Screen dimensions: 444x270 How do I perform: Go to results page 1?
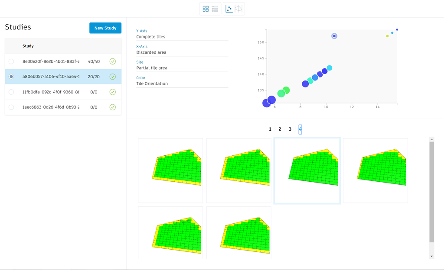pyautogui.click(x=270, y=129)
